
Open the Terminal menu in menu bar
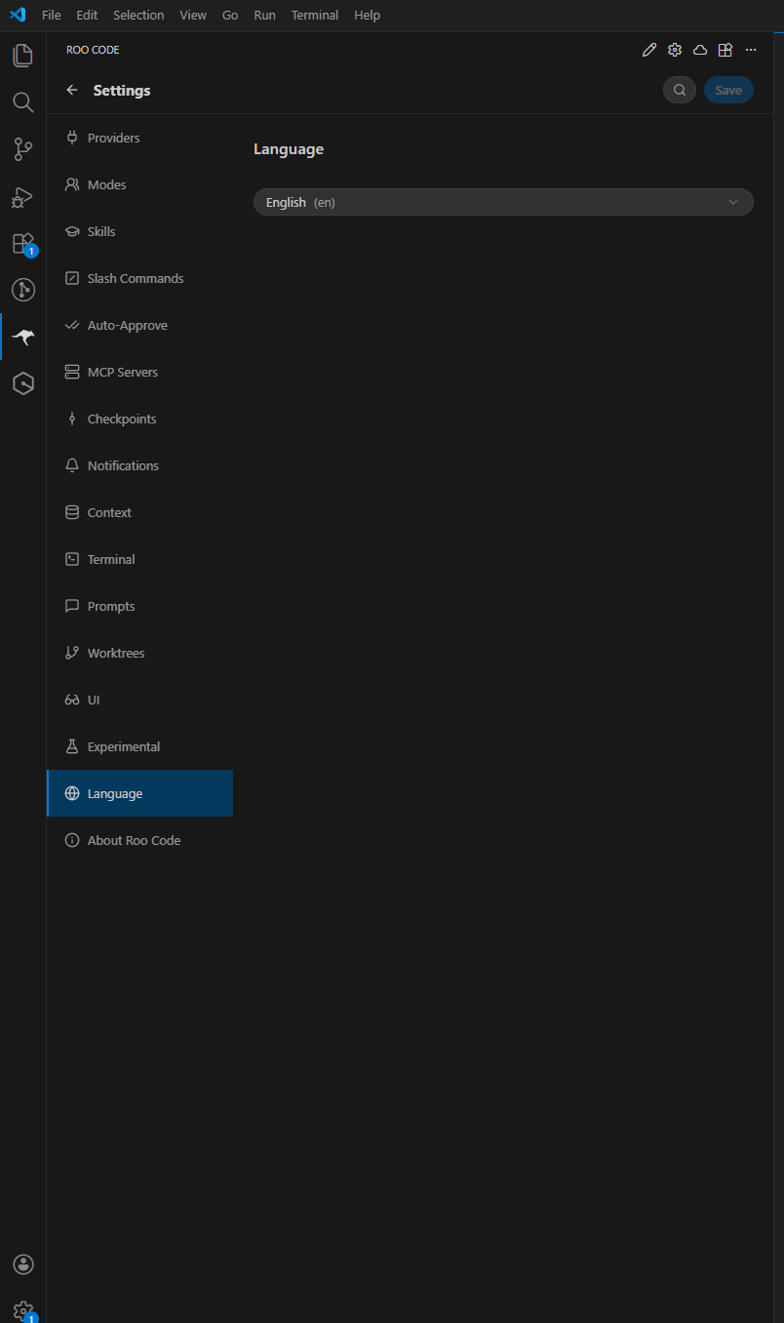pyautogui.click(x=315, y=16)
